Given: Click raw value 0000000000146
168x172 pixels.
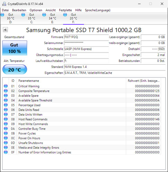Looking at the screenshot, I should [147, 119].
